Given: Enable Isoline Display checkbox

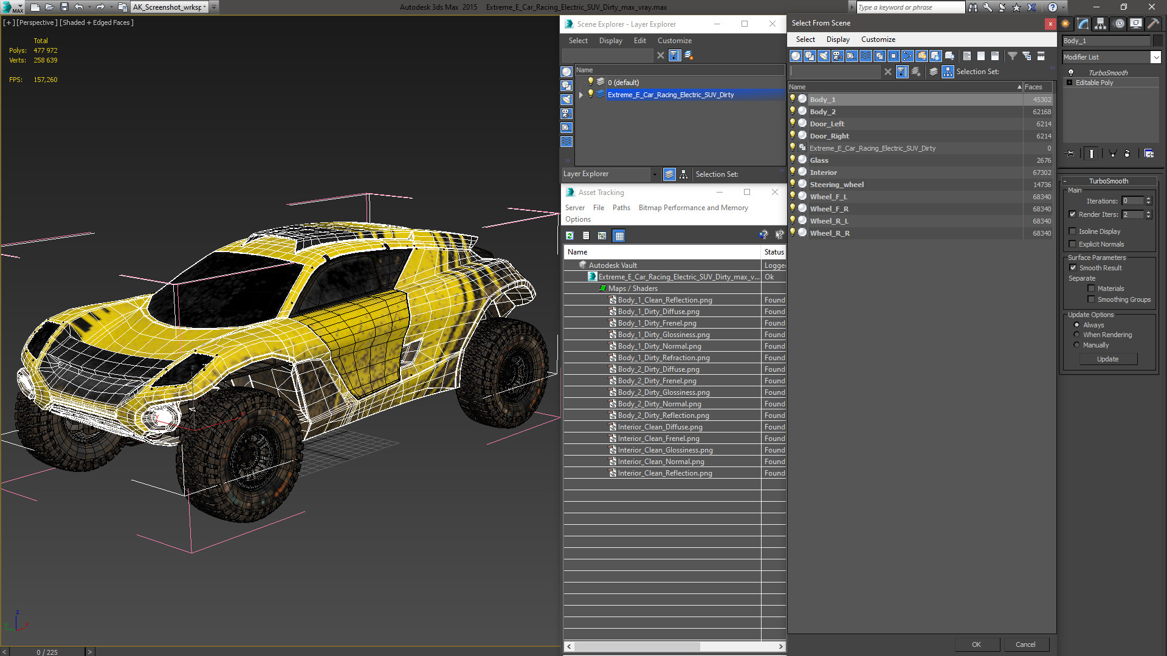Looking at the screenshot, I should [x=1073, y=231].
